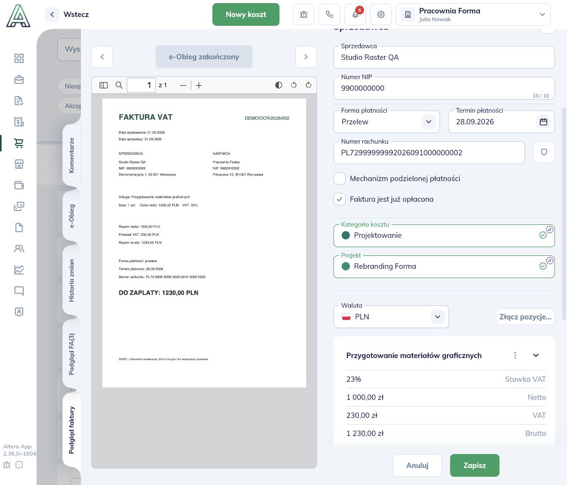
Task: Open the contact badge sidebar icon
Action: coord(19,312)
